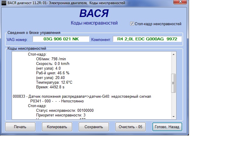Save fault codes with Сохранить button
The image size is (252, 158).
94,127
